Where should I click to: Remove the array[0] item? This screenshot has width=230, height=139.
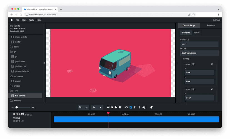pos(212,64)
